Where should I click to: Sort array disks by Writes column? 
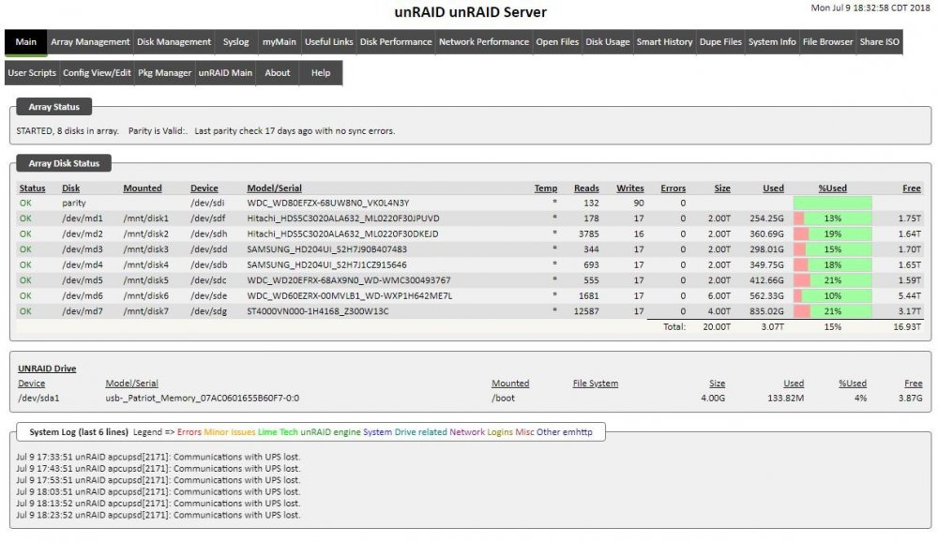[630, 188]
